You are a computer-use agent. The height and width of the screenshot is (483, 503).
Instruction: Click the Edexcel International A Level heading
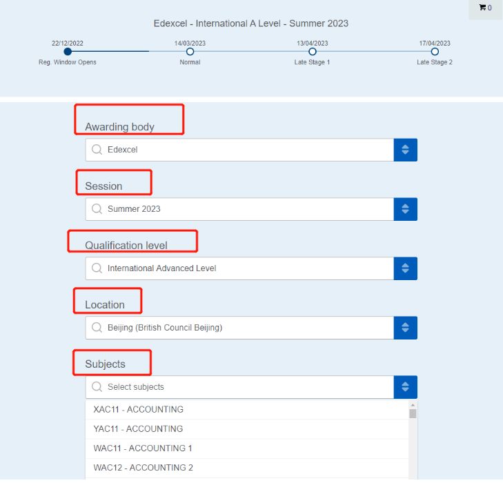pyautogui.click(x=251, y=23)
